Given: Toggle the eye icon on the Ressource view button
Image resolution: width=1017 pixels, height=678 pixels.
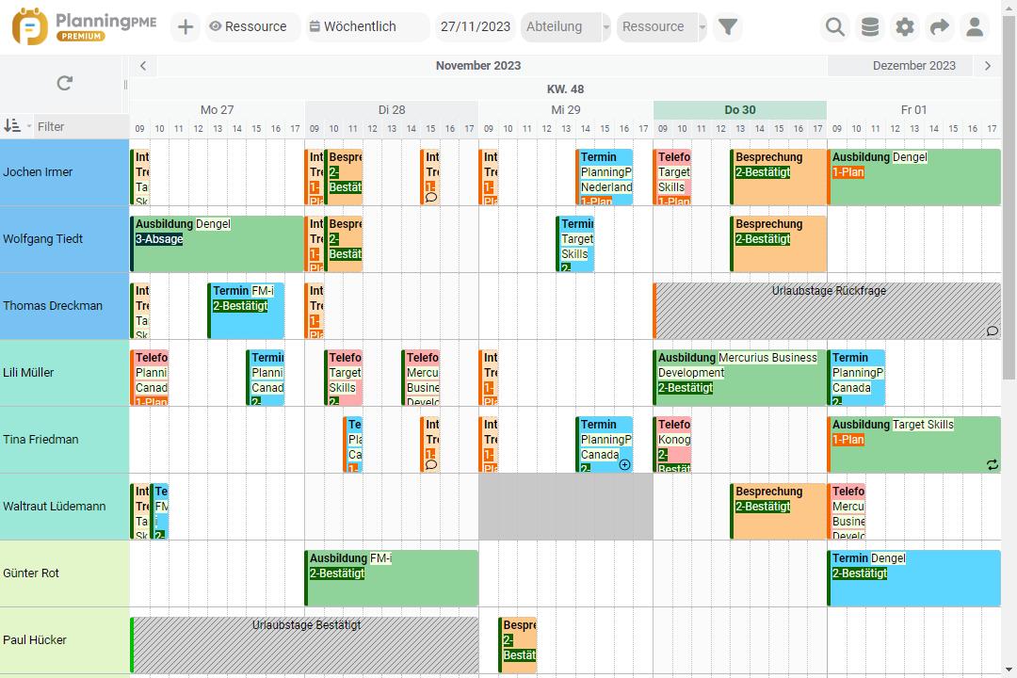Looking at the screenshot, I should pyautogui.click(x=218, y=26).
